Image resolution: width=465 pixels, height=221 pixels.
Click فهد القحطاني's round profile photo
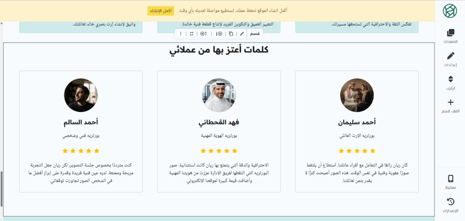coord(219,95)
